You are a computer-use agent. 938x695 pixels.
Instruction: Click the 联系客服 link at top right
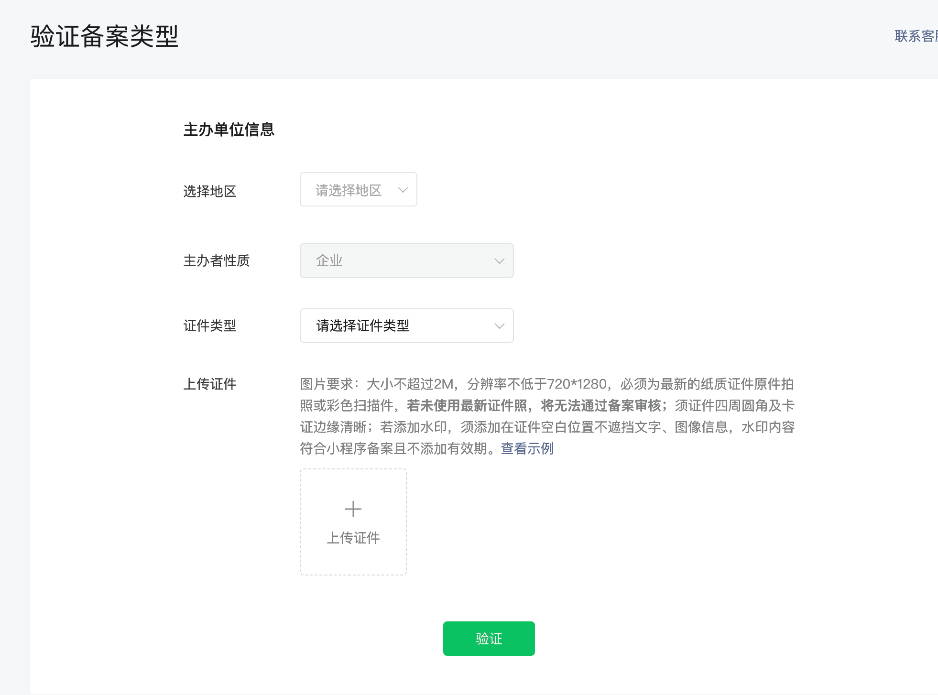point(915,36)
